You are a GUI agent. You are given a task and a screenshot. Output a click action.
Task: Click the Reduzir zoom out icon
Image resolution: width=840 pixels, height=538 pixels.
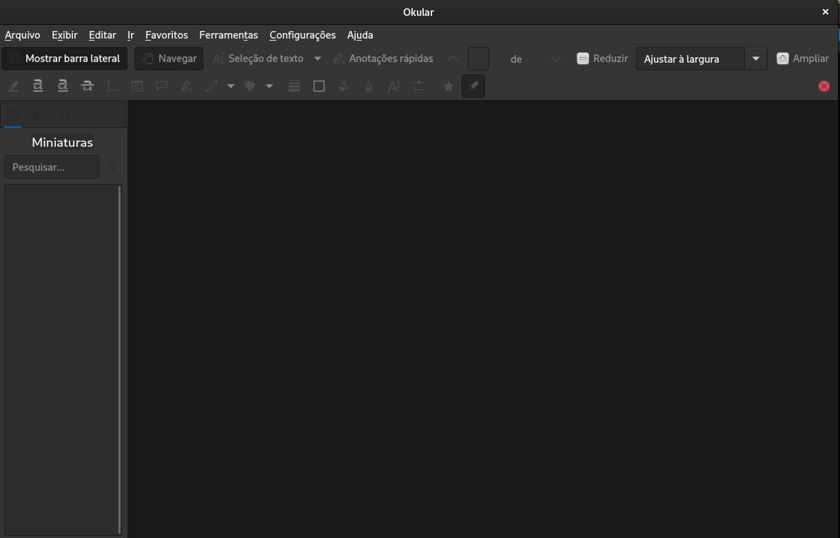pos(583,59)
